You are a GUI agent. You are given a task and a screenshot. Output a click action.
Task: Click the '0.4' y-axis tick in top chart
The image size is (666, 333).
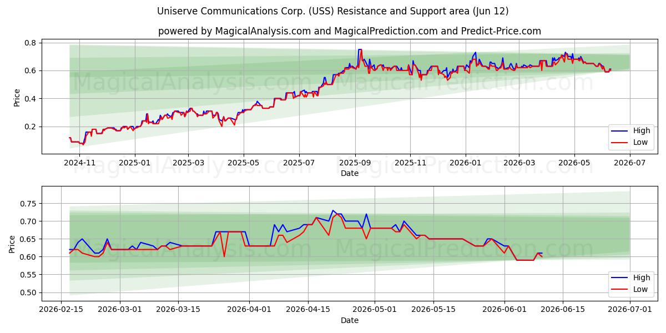pos(31,99)
